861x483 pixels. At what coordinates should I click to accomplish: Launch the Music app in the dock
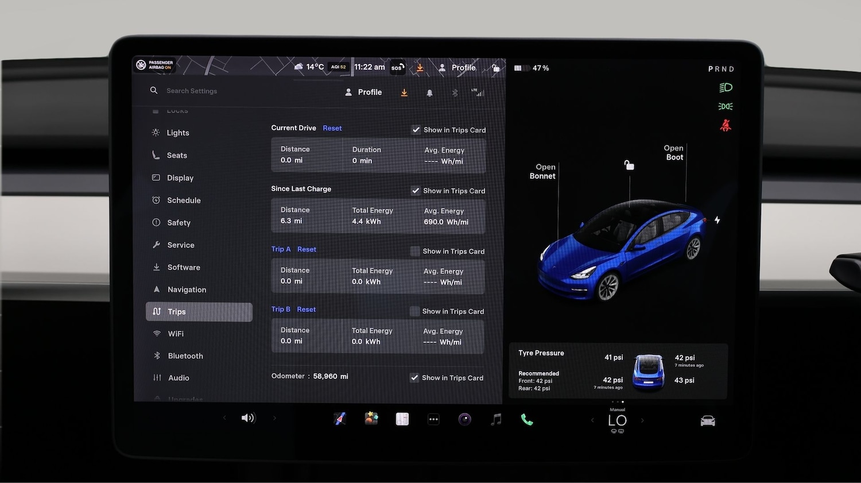(x=496, y=419)
